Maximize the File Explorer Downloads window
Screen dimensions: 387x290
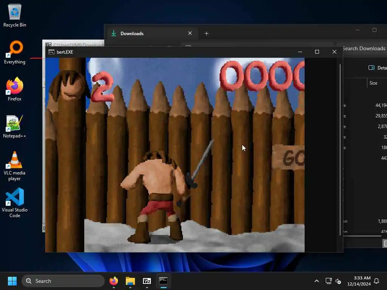(375, 30)
